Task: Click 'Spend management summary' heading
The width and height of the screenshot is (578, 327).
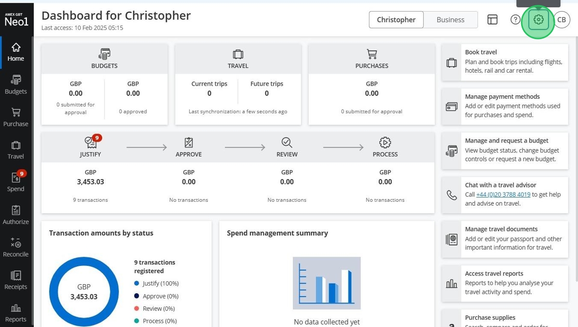Action: tap(277, 233)
